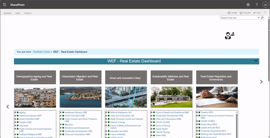Screen dimensions: 270x138
Task: Open the COVID-19-SWE link
Action: tap(163, 122)
